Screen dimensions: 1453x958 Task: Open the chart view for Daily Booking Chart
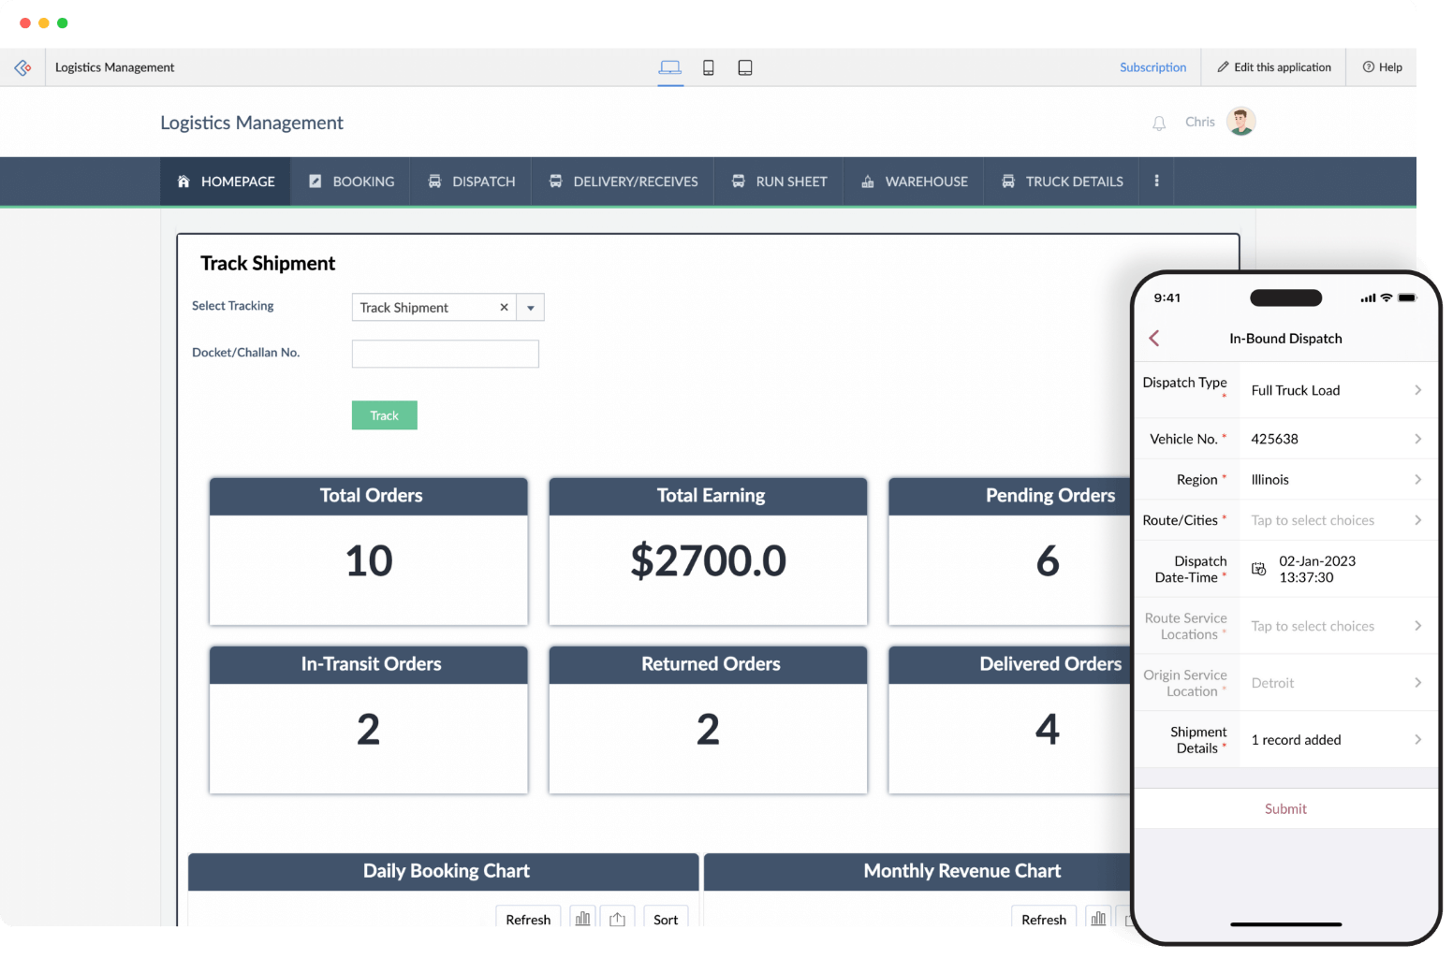[x=582, y=919]
